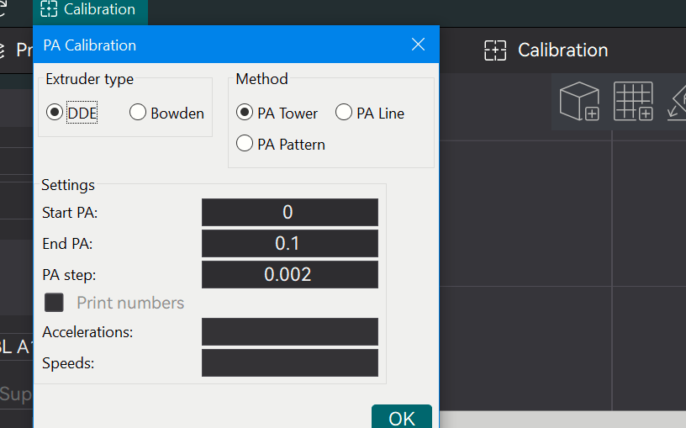The height and width of the screenshot is (428, 686).
Task: Click the Add plate grid icon
Action: (633, 101)
